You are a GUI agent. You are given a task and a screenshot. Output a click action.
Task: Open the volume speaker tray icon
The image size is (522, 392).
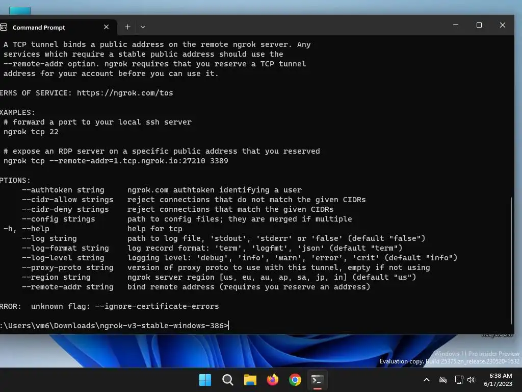(471, 380)
